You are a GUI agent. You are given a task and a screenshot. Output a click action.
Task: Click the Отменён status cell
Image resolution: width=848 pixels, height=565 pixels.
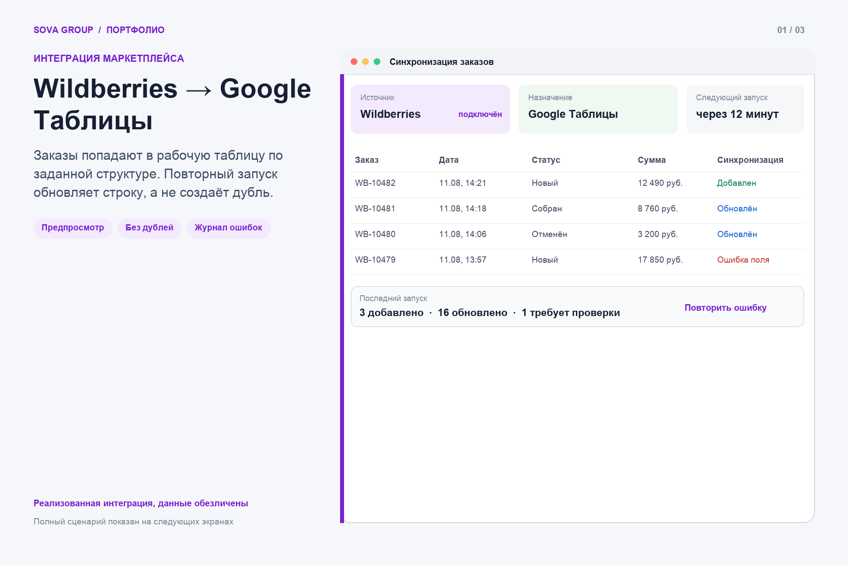(x=549, y=234)
